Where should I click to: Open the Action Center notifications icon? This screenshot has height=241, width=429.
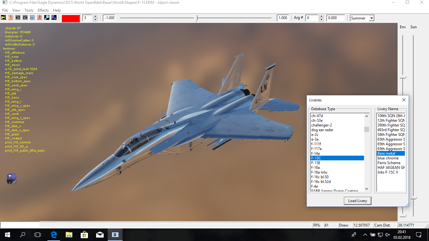(x=419, y=234)
